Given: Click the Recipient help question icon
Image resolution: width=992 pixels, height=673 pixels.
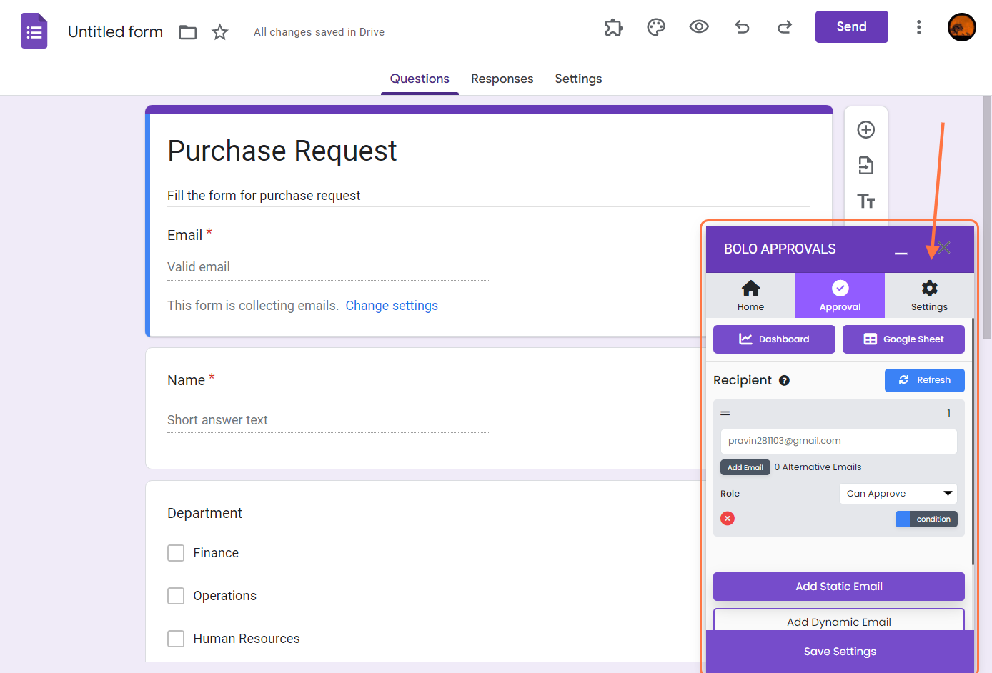Looking at the screenshot, I should 784,380.
